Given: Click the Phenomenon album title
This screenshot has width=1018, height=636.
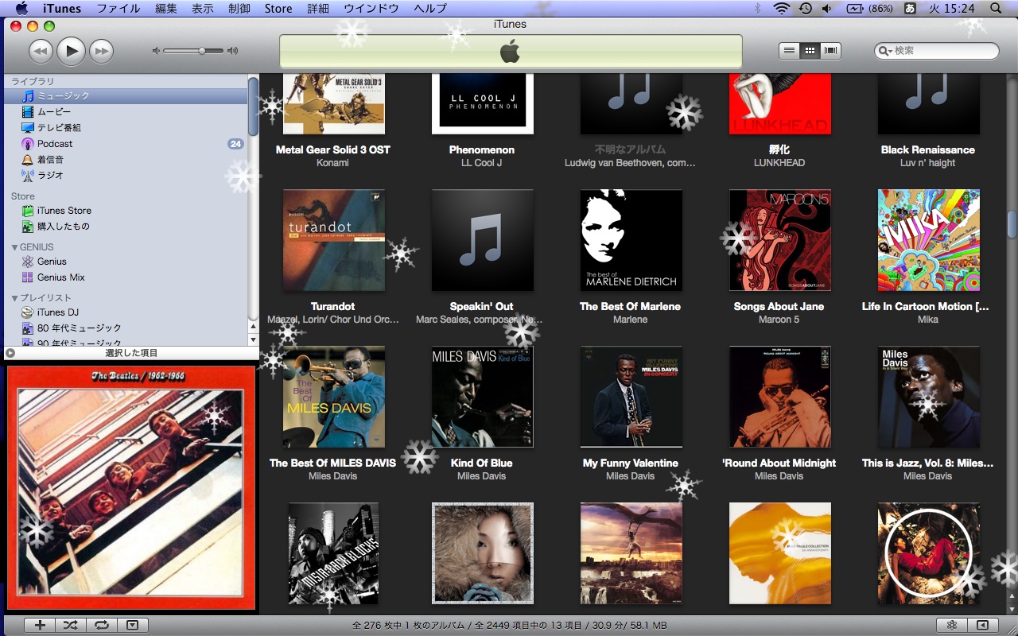Looking at the screenshot, I should [x=482, y=149].
